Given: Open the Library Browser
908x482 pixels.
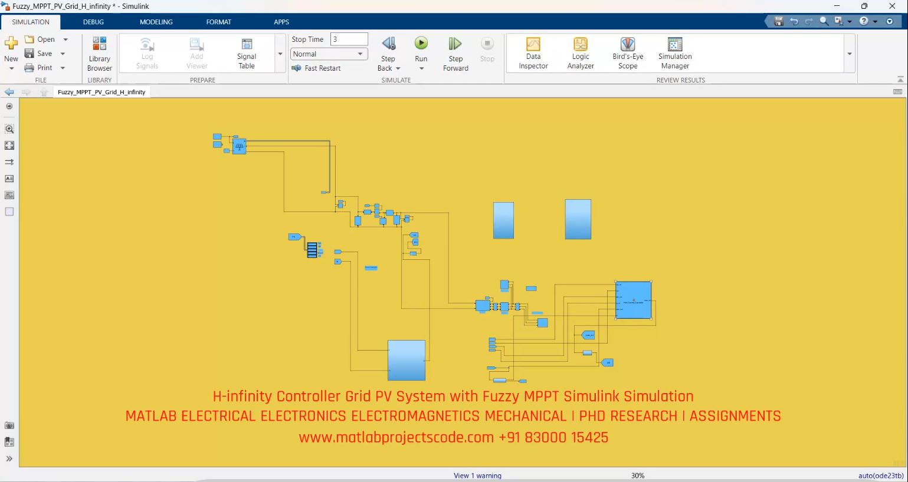Looking at the screenshot, I should pyautogui.click(x=99, y=54).
